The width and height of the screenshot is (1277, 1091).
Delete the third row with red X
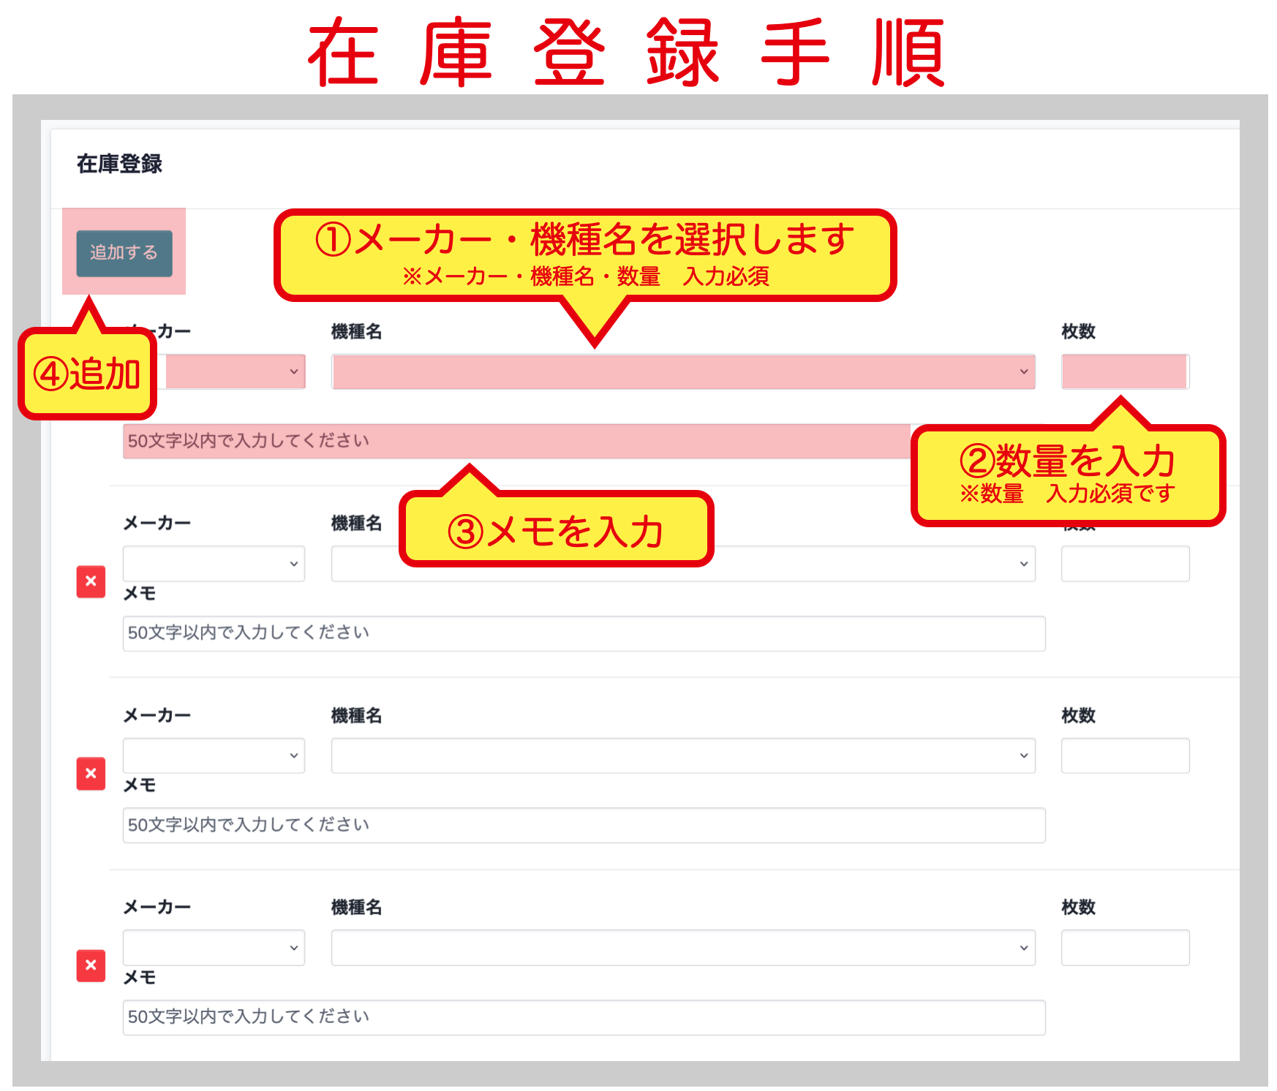click(91, 774)
